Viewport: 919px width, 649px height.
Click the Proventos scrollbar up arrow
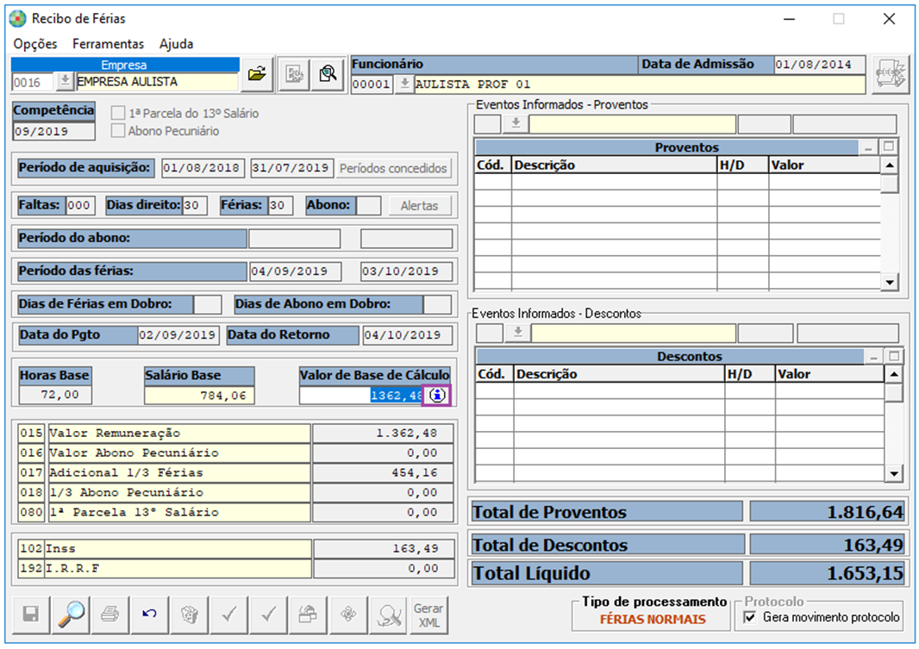(x=890, y=165)
